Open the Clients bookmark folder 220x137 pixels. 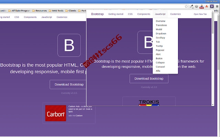71,11
